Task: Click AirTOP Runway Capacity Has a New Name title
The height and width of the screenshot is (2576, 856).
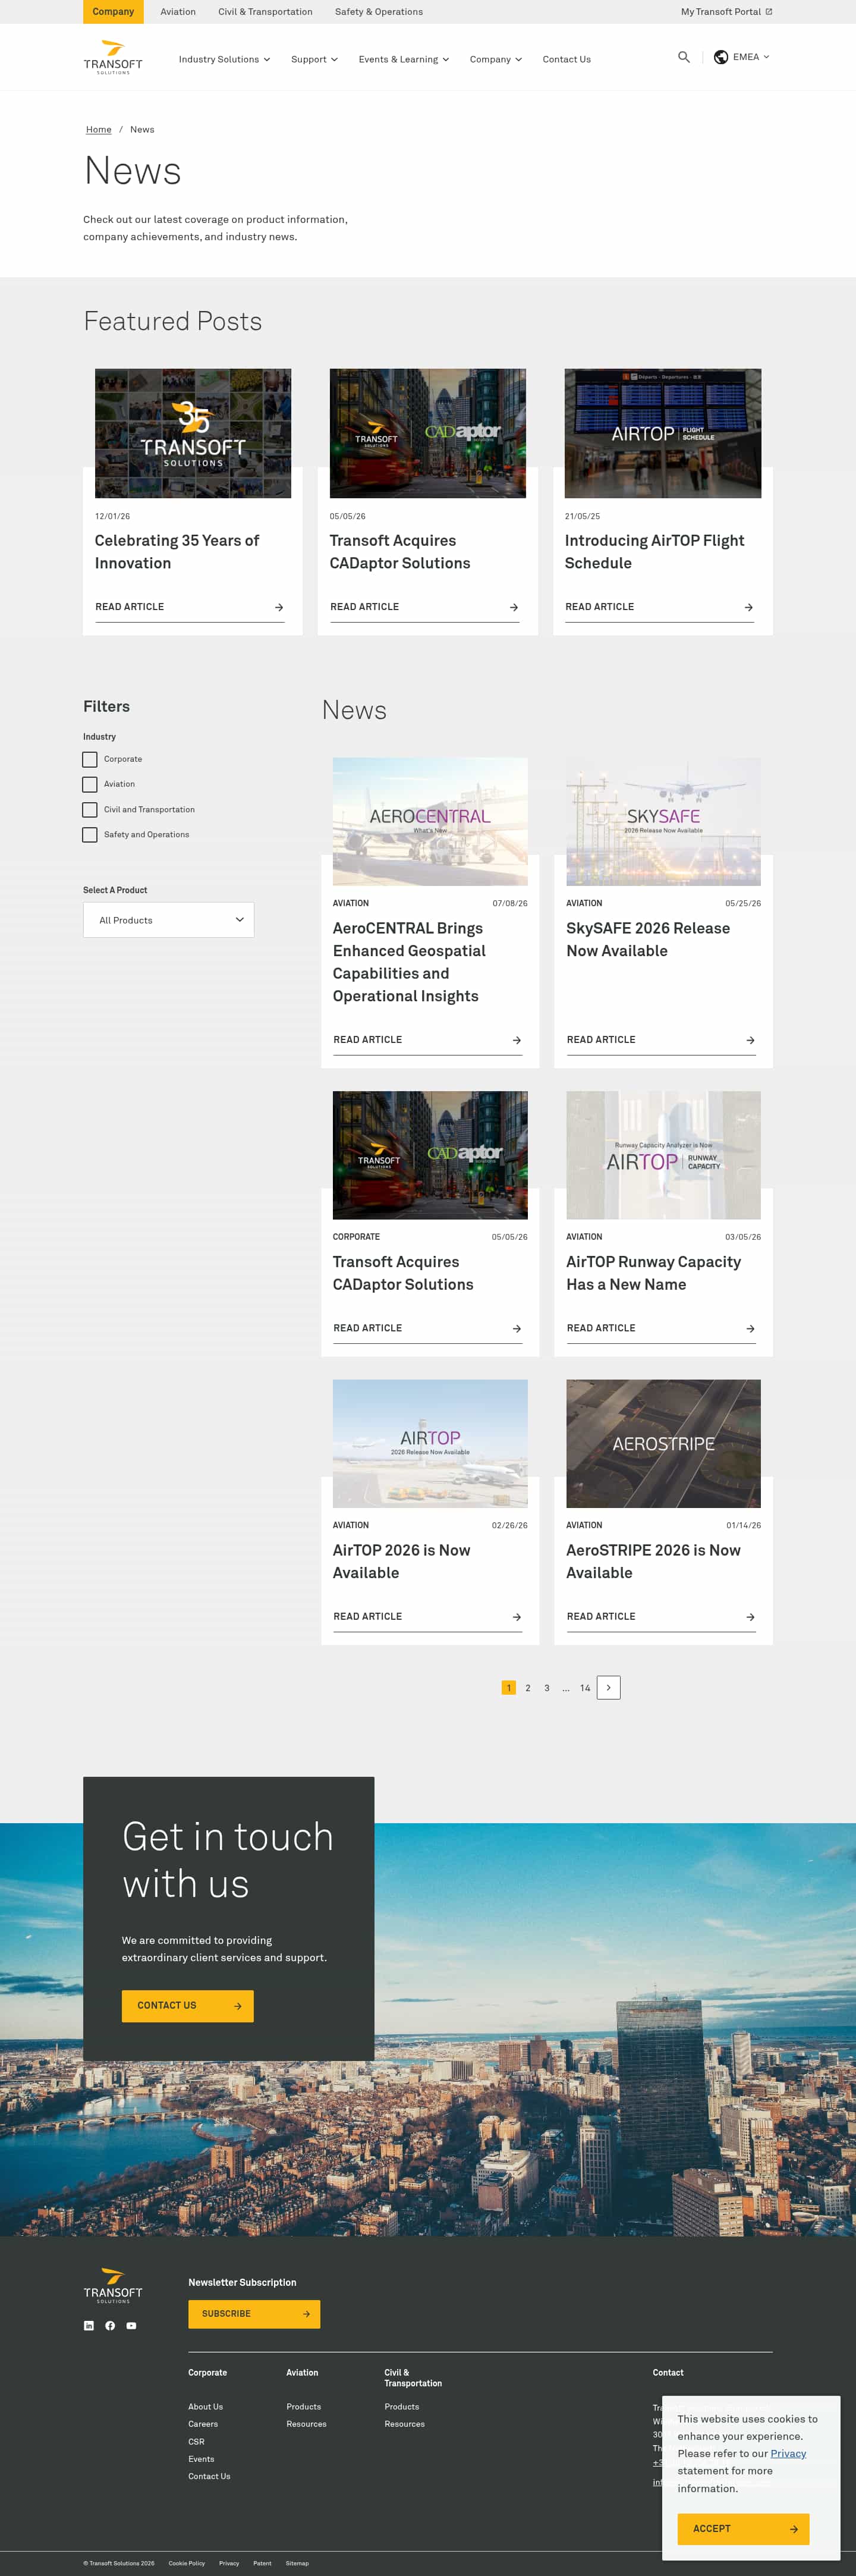Action: coord(653,1273)
